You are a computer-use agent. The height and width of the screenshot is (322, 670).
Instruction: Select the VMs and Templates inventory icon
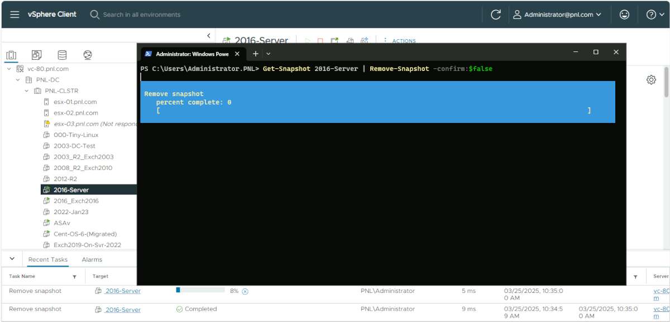36,55
